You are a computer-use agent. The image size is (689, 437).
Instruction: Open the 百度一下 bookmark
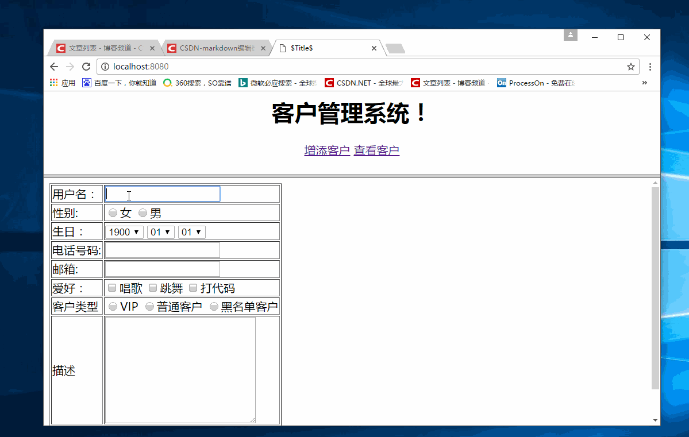point(116,83)
